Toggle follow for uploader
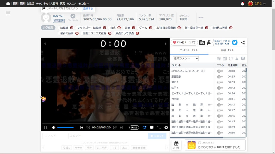 (x=73, y=17)
